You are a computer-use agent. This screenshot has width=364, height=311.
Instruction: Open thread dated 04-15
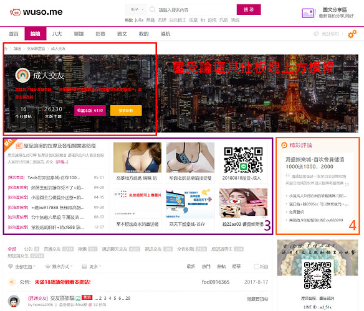coord(57,197)
